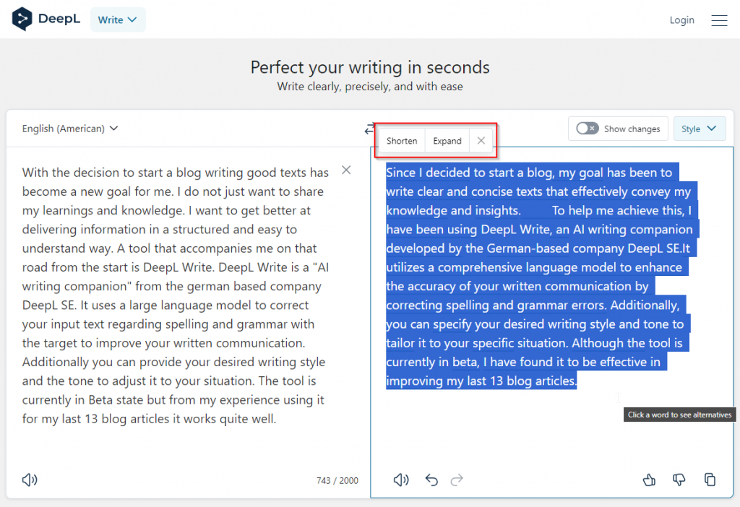The height and width of the screenshot is (507, 740).
Task: Redo the reverted change
Action: coord(457,480)
